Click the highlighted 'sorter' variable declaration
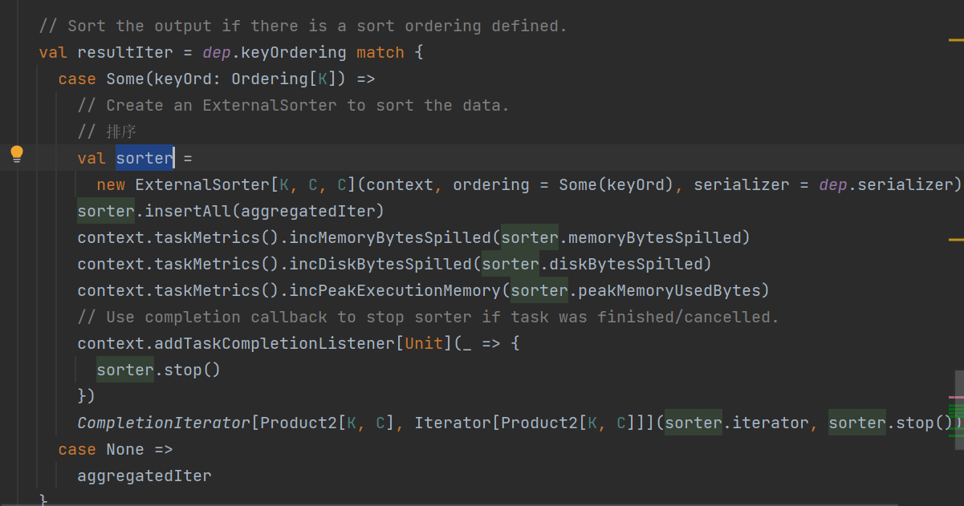Screen dimensions: 964x506 (x=144, y=158)
